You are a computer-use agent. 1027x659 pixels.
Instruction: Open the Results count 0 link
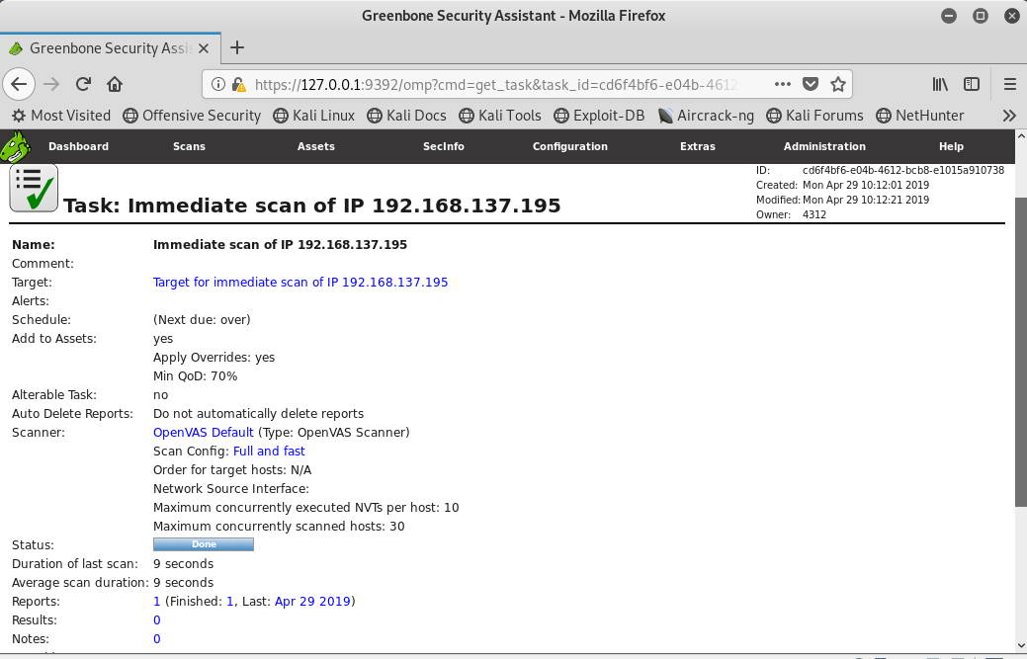tap(156, 620)
